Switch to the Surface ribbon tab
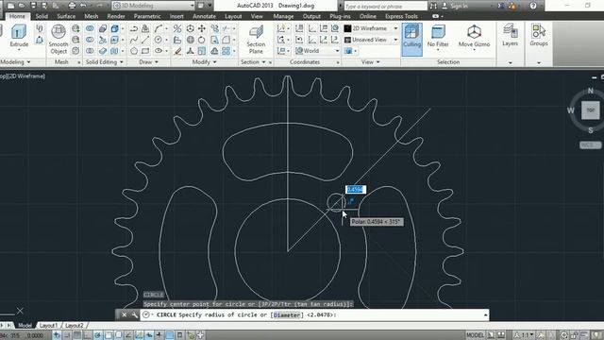Image resolution: width=604 pixels, height=340 pixels. [66, 16]
